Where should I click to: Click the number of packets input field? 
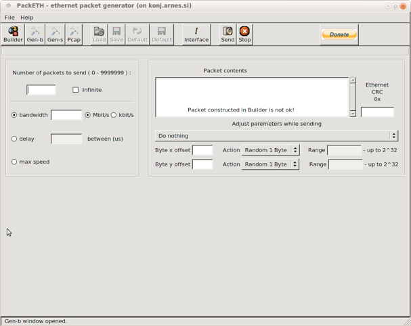tap(41, 90)
